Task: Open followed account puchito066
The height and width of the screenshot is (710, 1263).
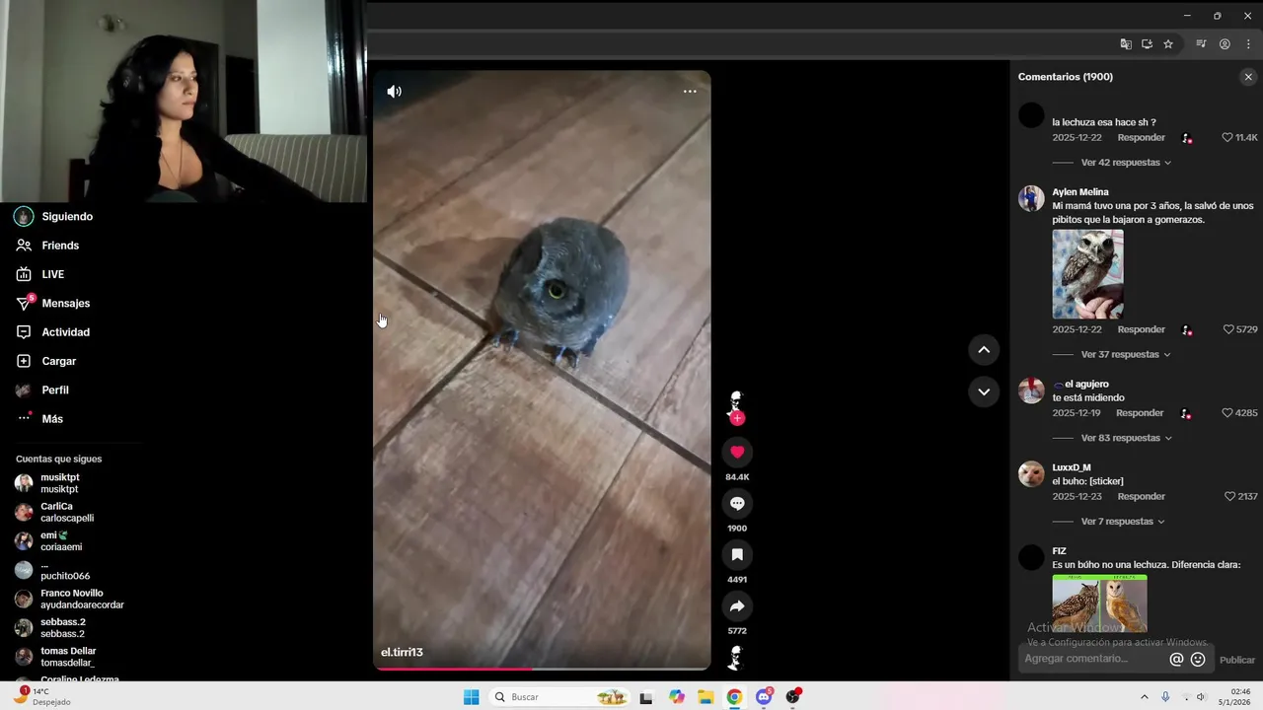Action: (x=59, y=570)
